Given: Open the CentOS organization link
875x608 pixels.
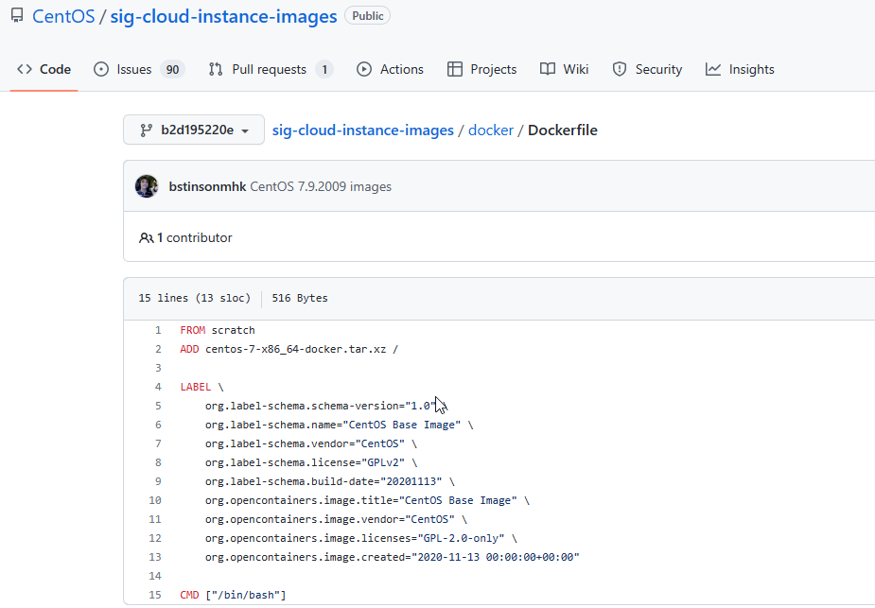Looking at the screenshot, I should 63,16.
